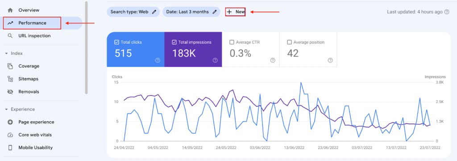Edit the Search type: Web filter chip

tap(133, 12)
